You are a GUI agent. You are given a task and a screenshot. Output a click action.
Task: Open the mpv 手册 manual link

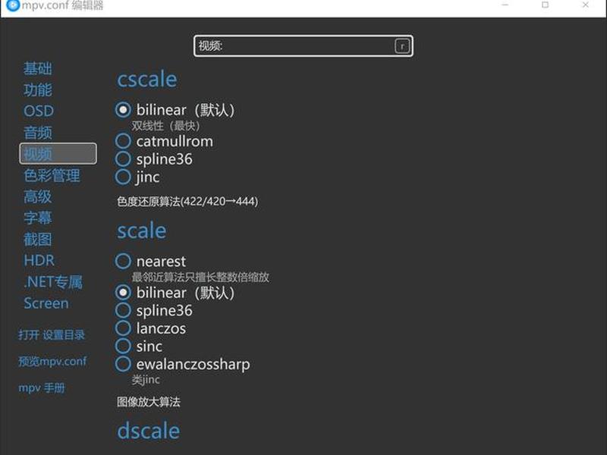pyautogui.click(x=42, y=388)
